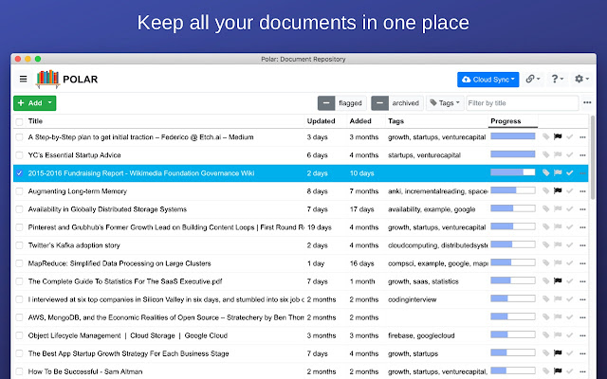
Task: Archive the Step-by-Step plan with checkmark icon
Action: point(570,136)
